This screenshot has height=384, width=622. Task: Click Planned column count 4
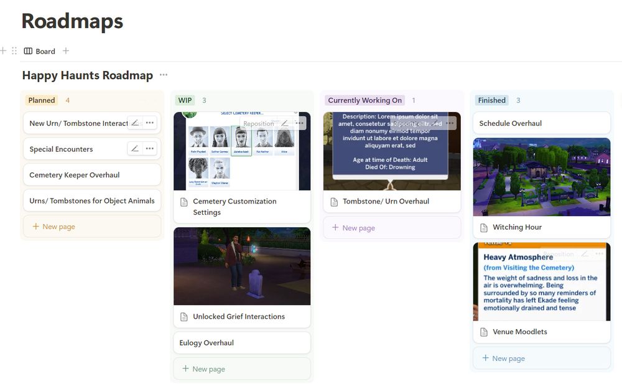click(x=67, y=100)
